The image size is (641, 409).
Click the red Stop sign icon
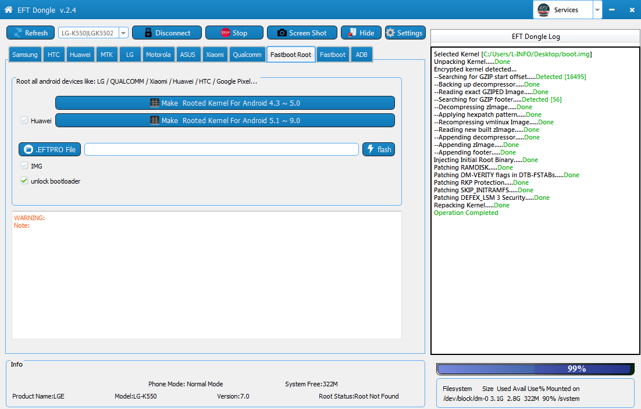coord(225,33)
